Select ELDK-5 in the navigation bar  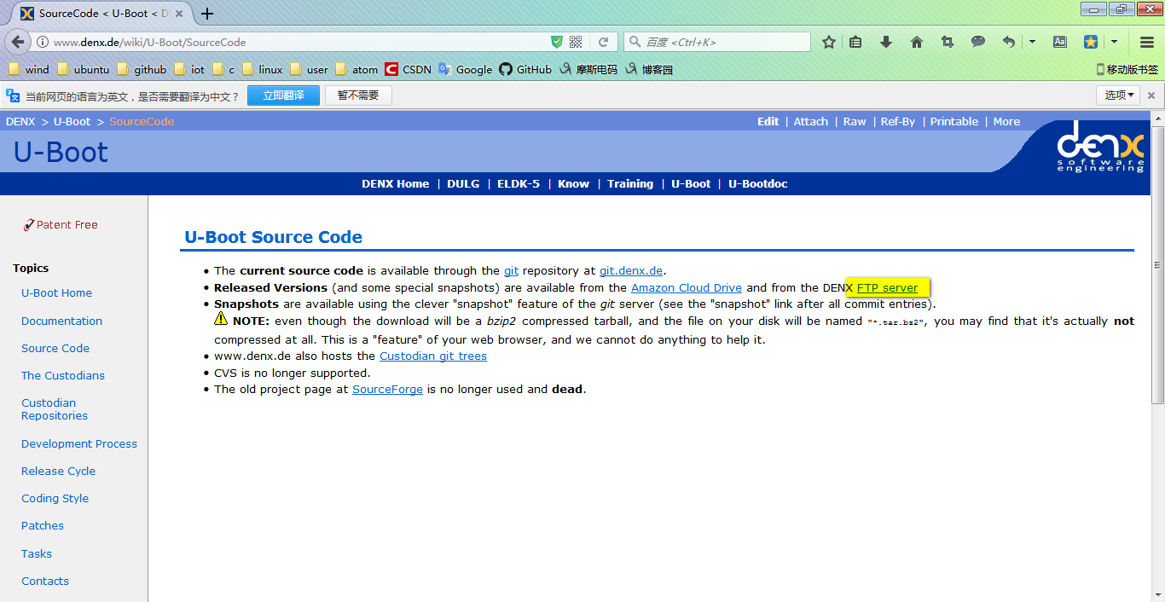pos(519,183)
